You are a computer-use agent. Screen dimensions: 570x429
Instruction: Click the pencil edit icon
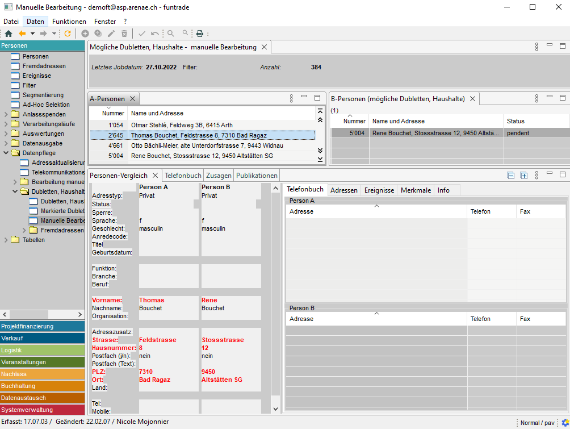[x=111, y=34]
